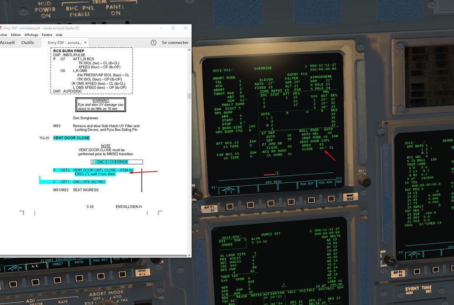
Task: Click the IDP P2 S3 placard label
Action: point(399,273)
